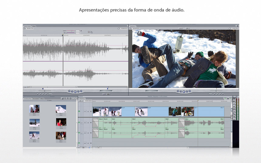Viewport: 261px width, 163px height.
Task: Toggle A1 audio track audibility
Action: coord(79,123)
